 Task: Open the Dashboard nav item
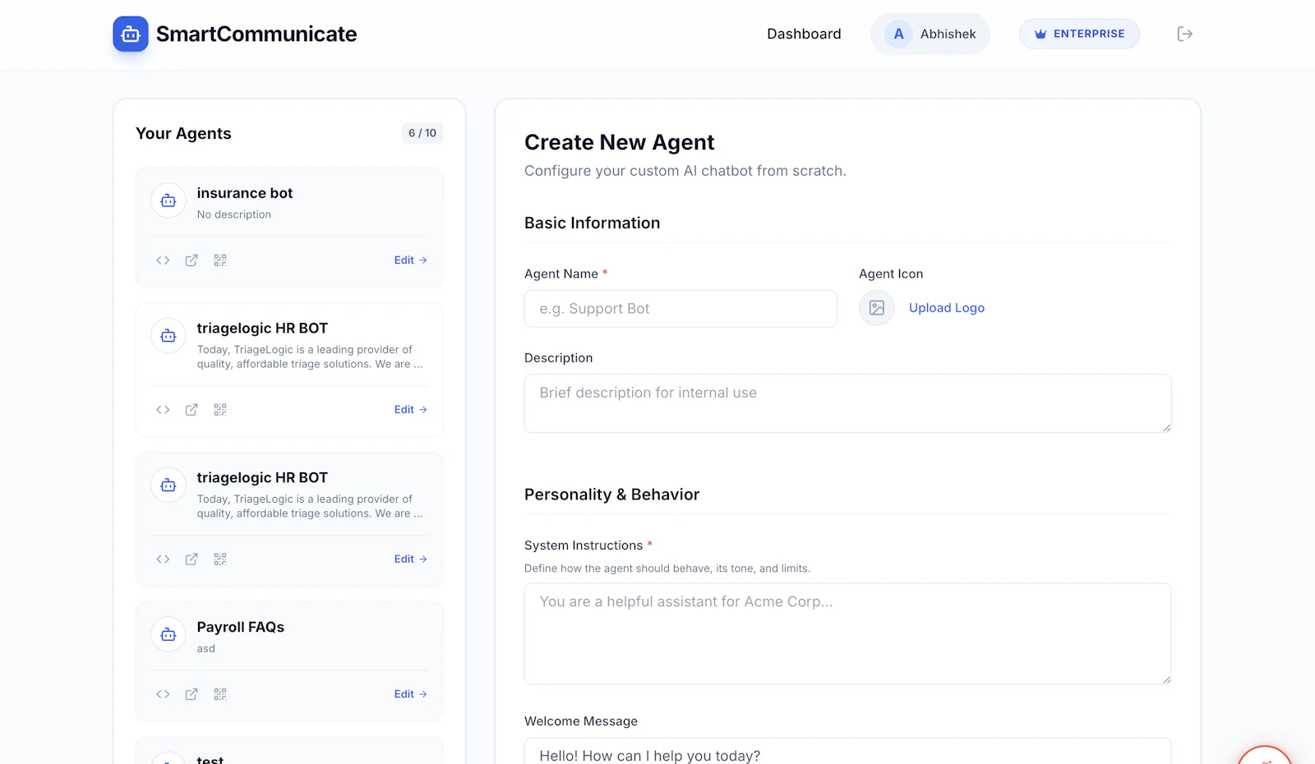click(x=804, y=34)
